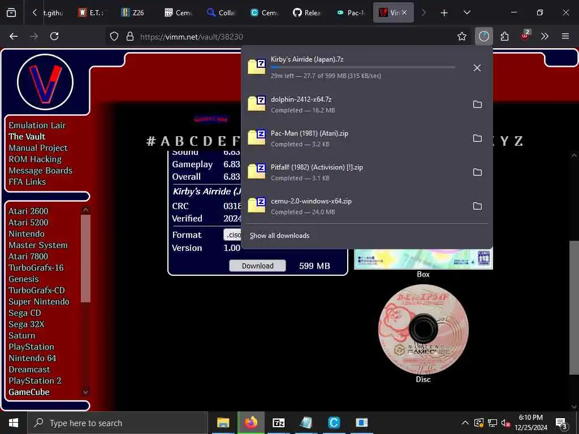This screenshot has height=434, width=579.
Task: Click the Vimm's Lair V logo
Action: 45,82
